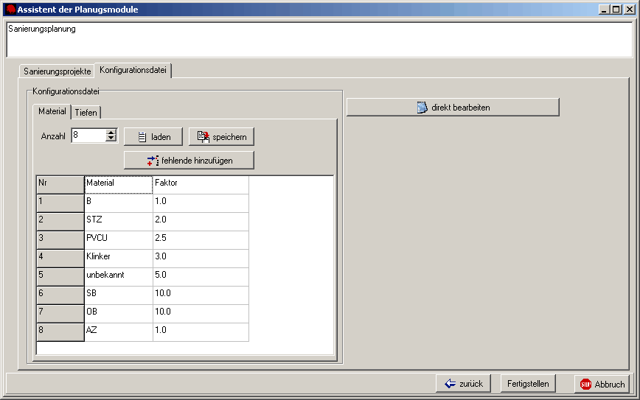This screenshot has width=640, height=400.
Task: Click the stop icon on Abbruch
Action: pyautogui.click(x=586, y=384)
